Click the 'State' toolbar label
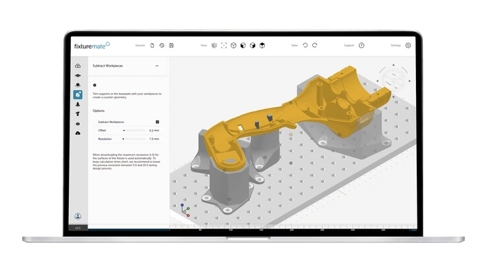The width and height of the screenshot is (487, 271). [294, 45]
